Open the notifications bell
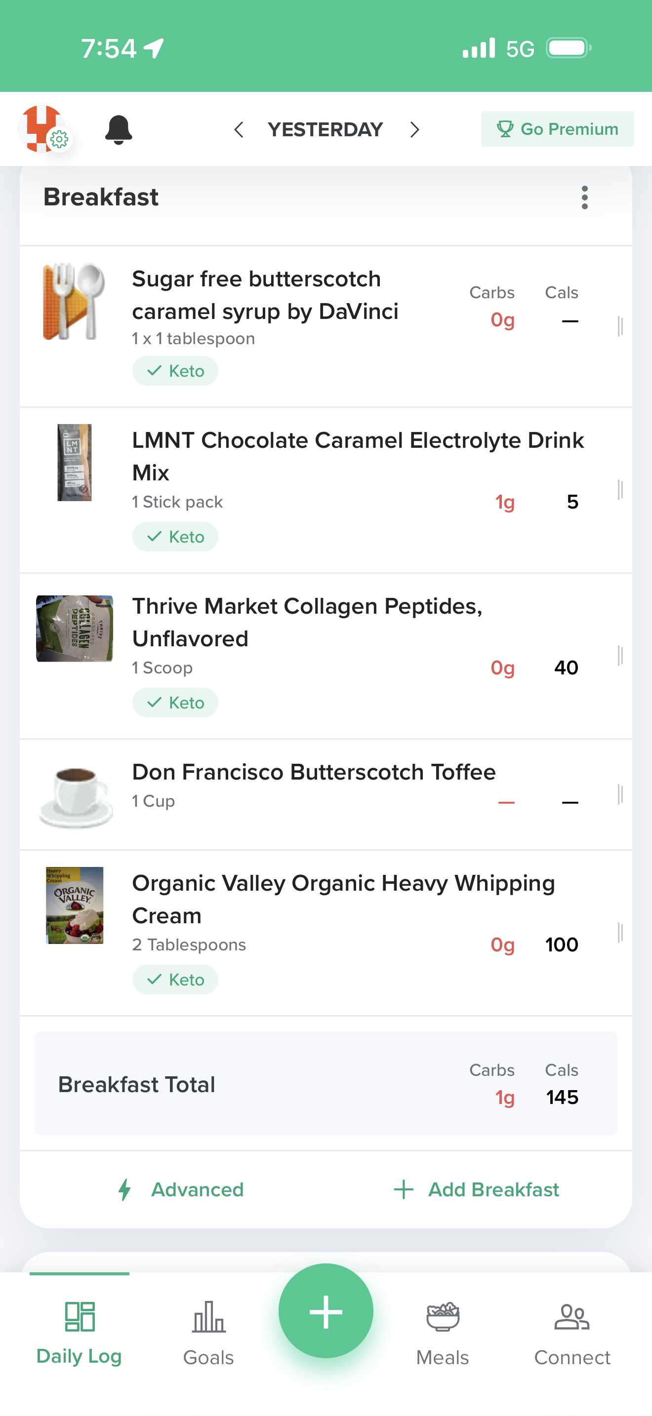 tap(118, 130)
